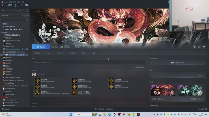Screen dimensions: 209x117
Task: Click the 分离之痛 achievement badge
Action: click(111, 81)
